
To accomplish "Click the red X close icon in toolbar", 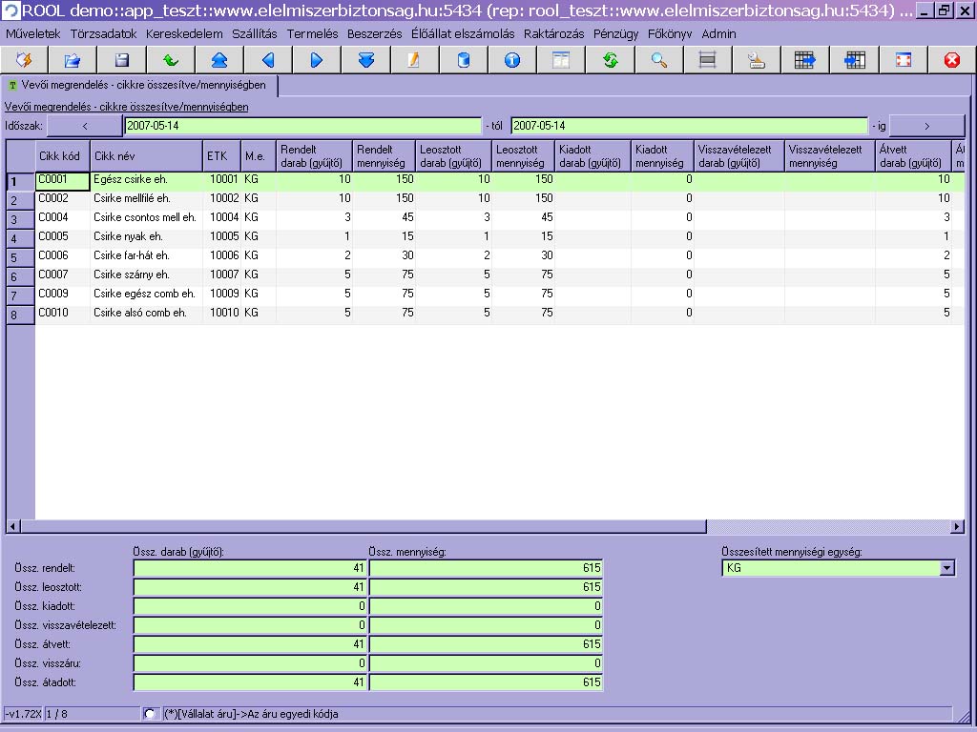I will (x=951, y=60).
